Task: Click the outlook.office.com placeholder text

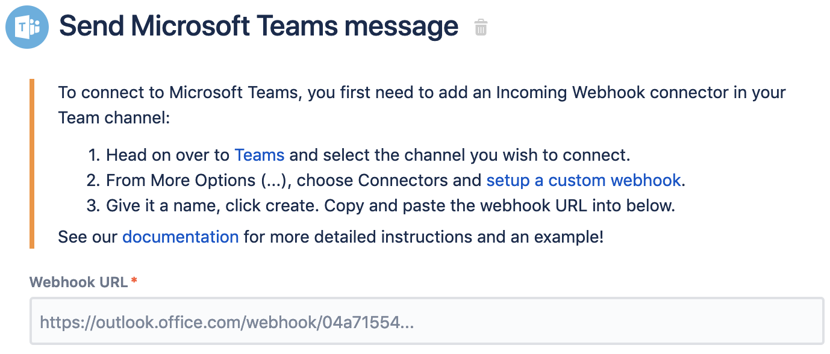Action: tap(227, 323)
